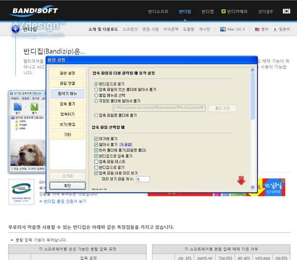Open 반디캠 in top navigation

click(x=207, y=11)
